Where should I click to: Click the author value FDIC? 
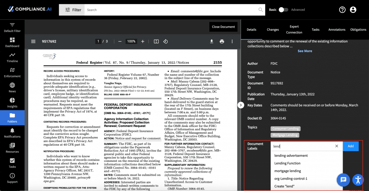(274, 63)
